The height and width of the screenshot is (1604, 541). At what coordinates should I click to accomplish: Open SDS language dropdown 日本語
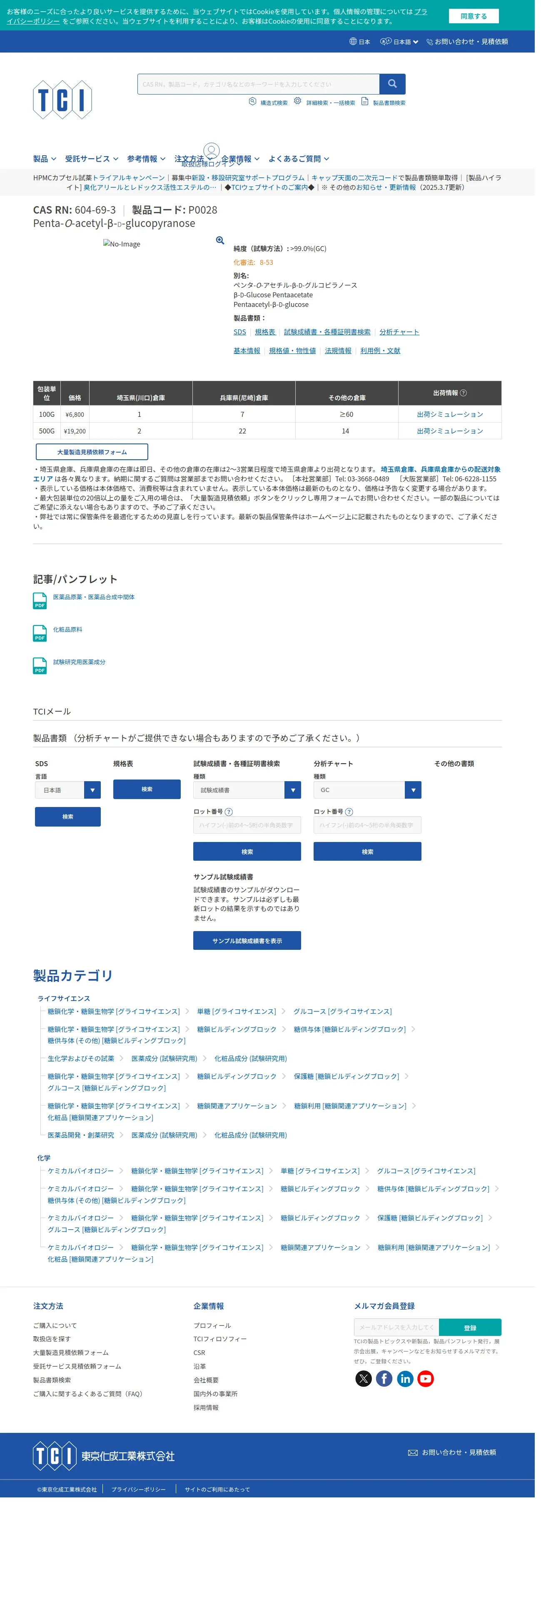click(68, 790)
